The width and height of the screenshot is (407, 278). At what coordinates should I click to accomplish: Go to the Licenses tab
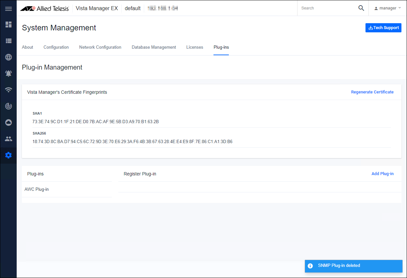[x=195, y=47]
